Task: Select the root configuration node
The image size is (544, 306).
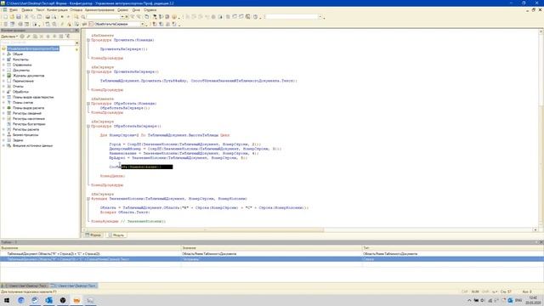Action: (33, 48)
